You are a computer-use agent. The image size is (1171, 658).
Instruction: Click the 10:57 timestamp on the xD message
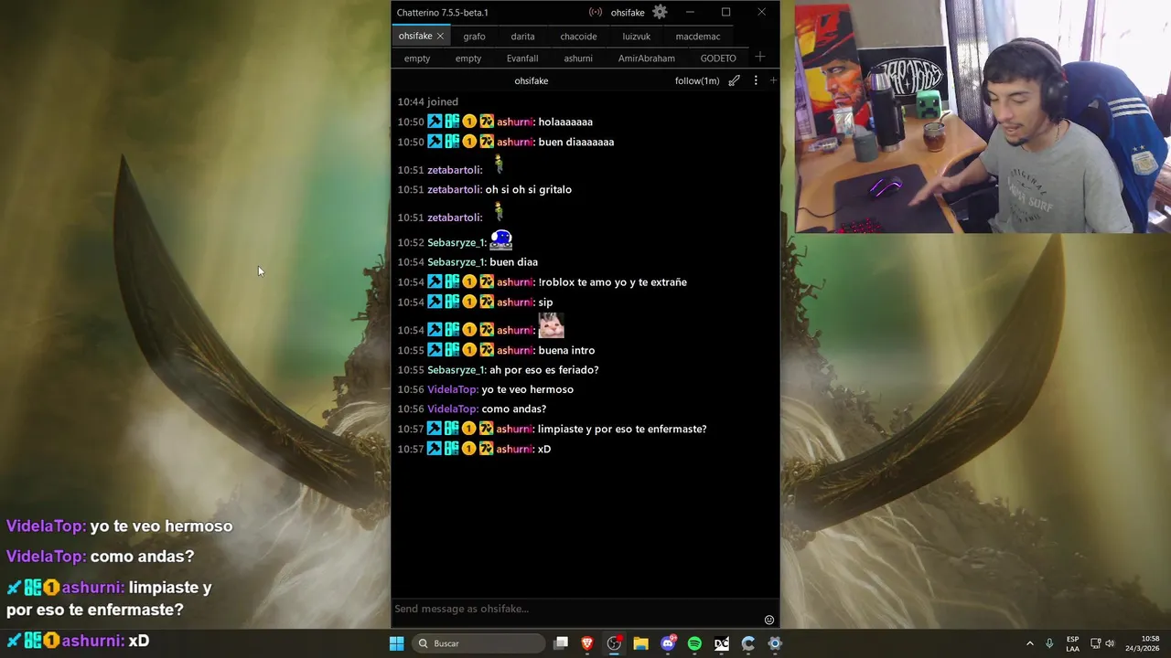tap(411, 449)
